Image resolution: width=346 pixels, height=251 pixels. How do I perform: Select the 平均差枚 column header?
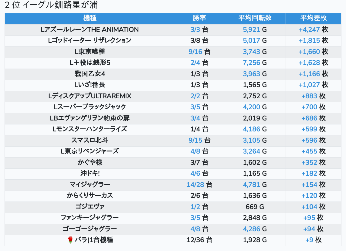click(314, 18)
